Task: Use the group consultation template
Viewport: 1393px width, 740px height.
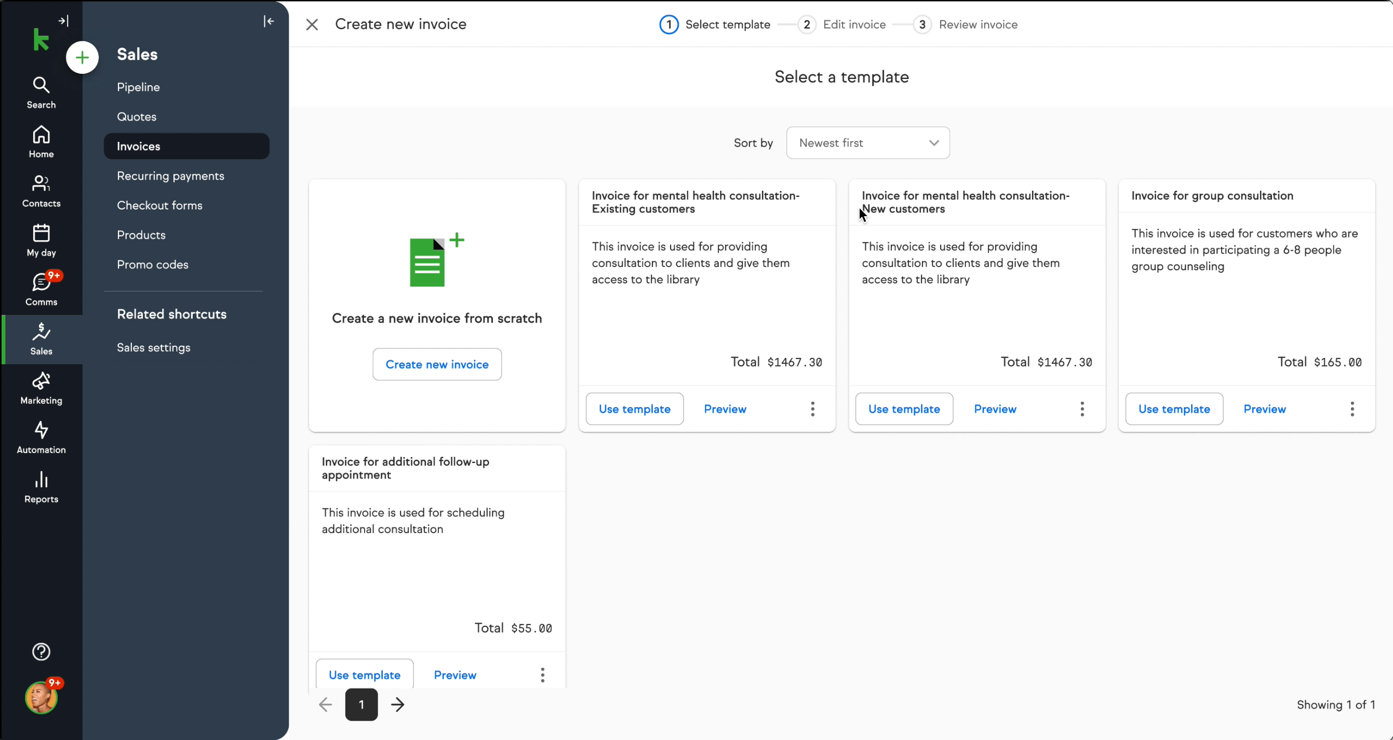Action: point(1174,409)
